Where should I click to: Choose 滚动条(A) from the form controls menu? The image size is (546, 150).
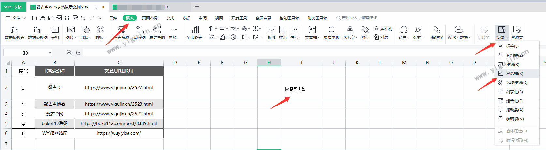point(517,110)
